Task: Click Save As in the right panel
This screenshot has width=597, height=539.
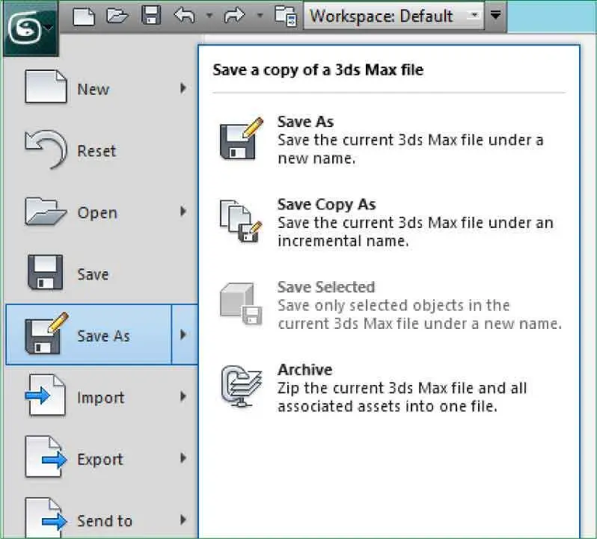Action: [304, 122]
